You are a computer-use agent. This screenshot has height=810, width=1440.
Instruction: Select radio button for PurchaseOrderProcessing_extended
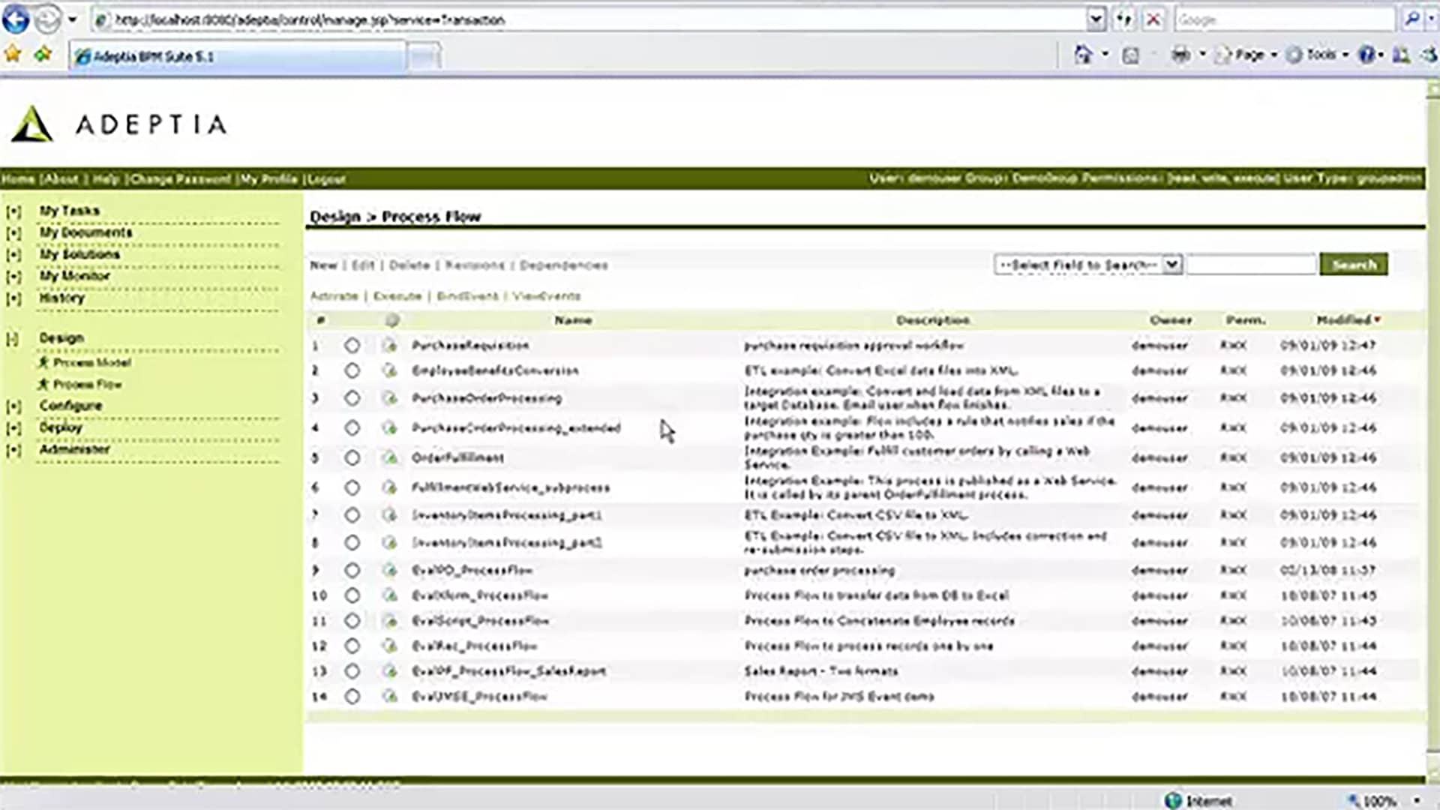[352, 428]
